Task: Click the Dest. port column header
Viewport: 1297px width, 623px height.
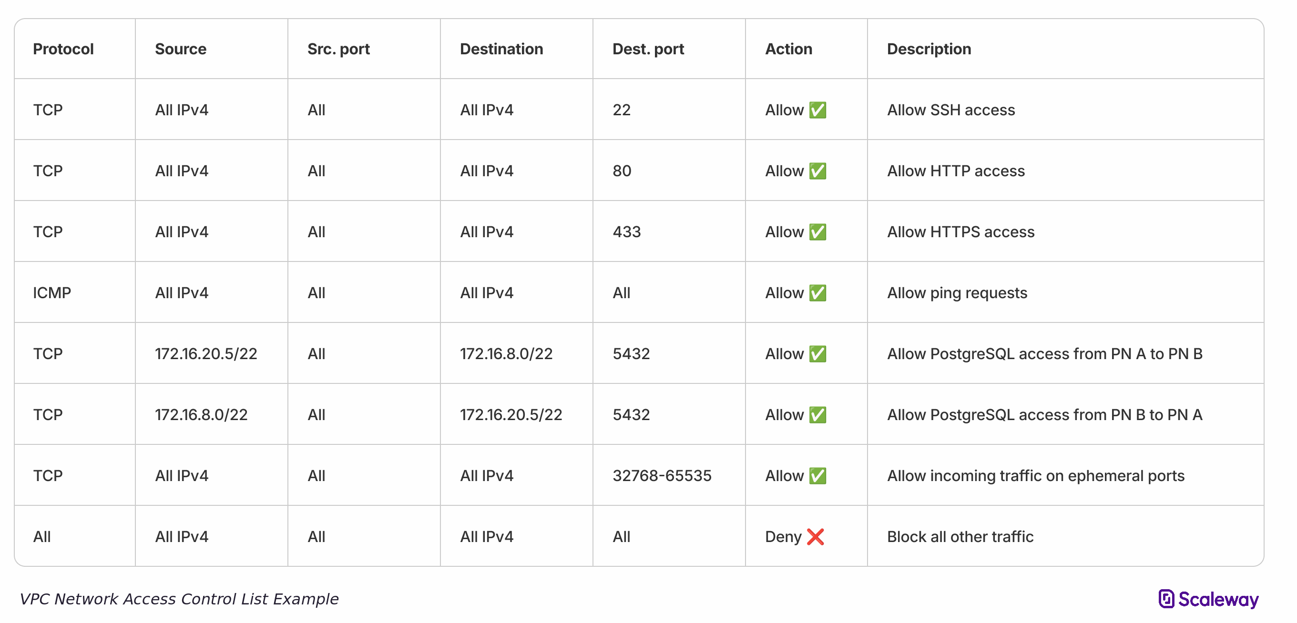Action: point(648,49)
